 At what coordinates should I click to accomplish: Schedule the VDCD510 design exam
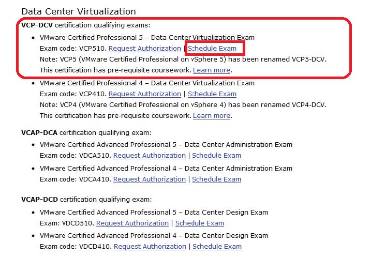tap(200, 223)
